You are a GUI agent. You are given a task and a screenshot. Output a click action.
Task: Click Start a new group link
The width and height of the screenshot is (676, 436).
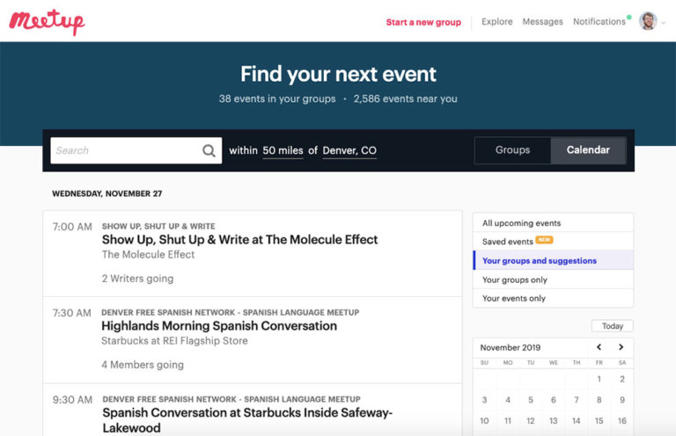[423, 22]
